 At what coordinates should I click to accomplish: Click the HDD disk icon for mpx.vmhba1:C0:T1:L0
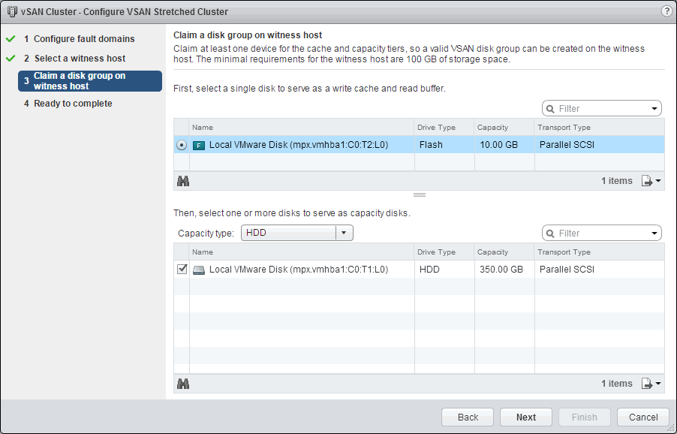click(199, 270)
